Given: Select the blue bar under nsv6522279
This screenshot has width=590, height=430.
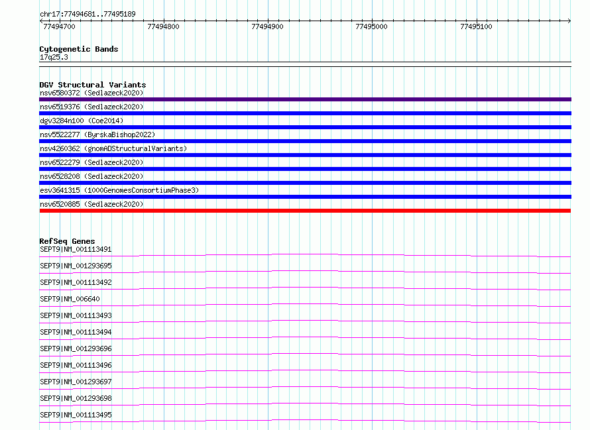Looking at the screenshot, I should (x=305, y=169).
